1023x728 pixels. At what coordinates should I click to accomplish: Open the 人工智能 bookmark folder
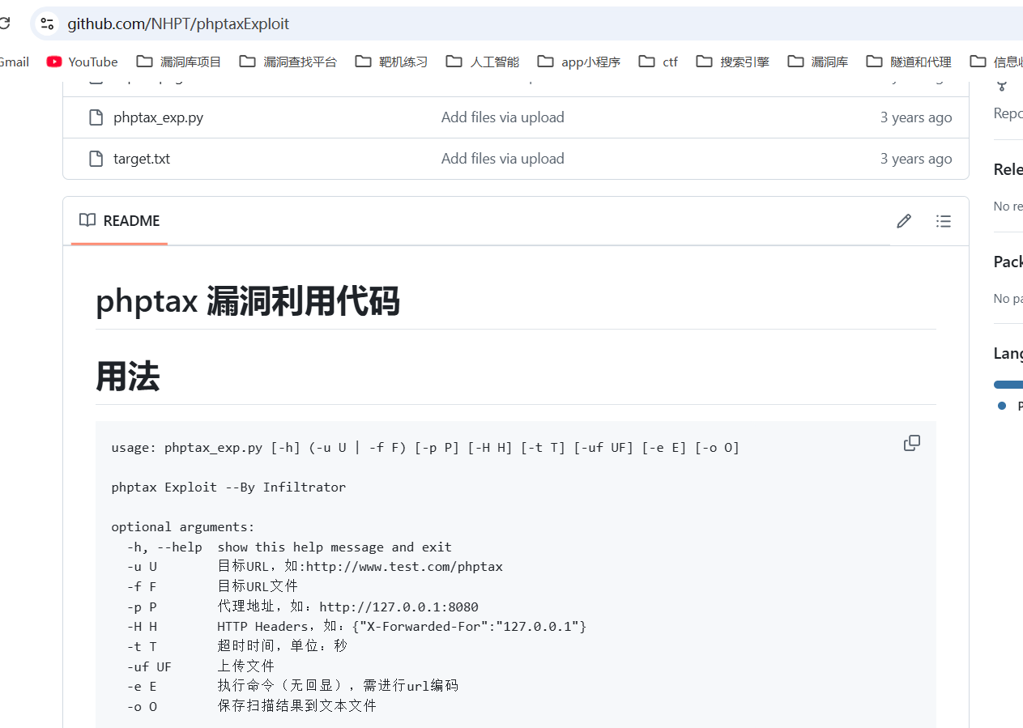click(x=483, y=62)
